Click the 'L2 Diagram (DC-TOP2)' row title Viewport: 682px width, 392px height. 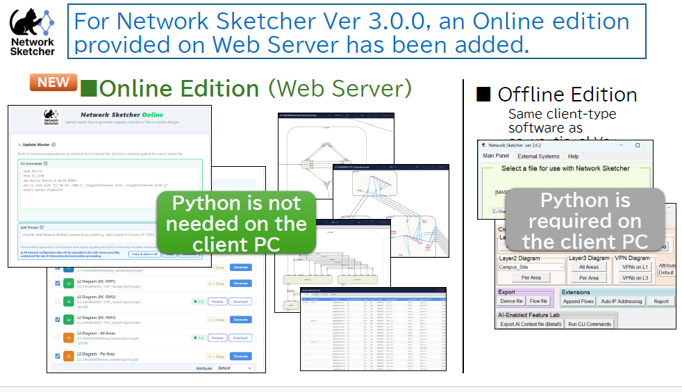click(96, 297)
